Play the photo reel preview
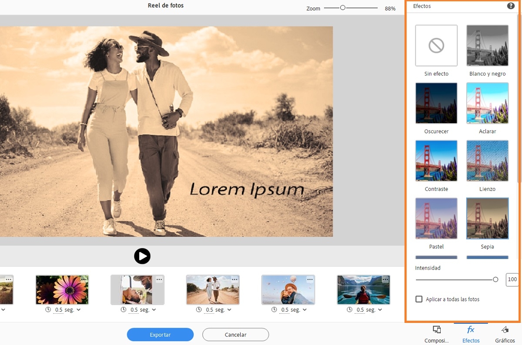522x345 pixels. click(x=142, y=256)
